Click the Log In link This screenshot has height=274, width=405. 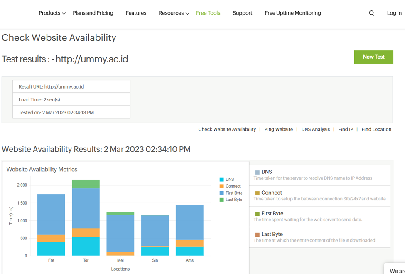click(x=394, y=13)
